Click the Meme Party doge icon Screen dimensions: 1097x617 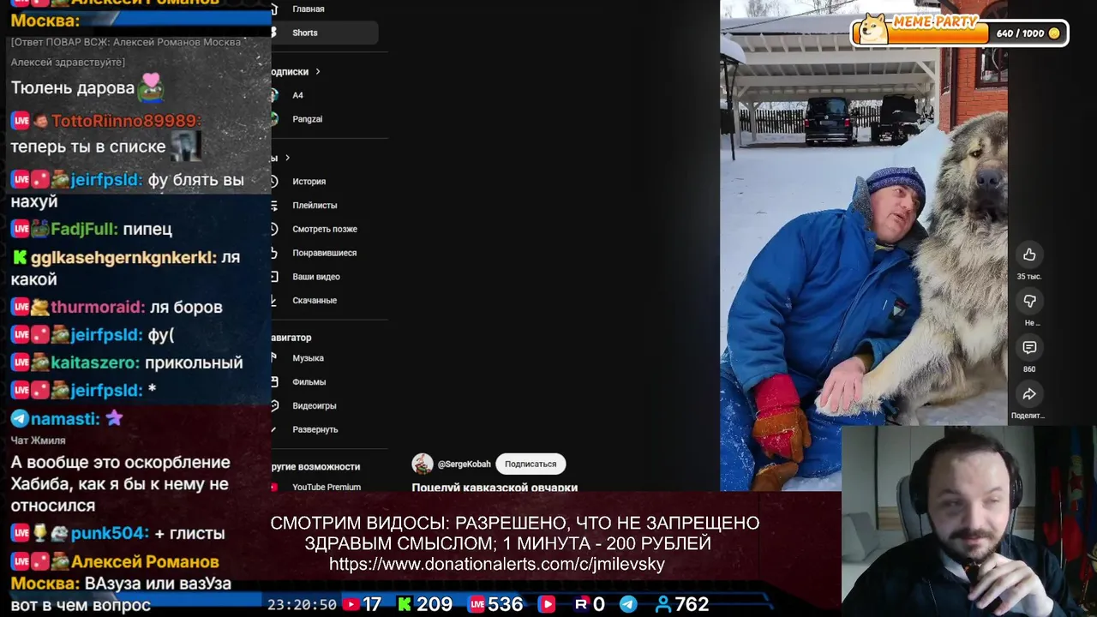click(873, 29)
